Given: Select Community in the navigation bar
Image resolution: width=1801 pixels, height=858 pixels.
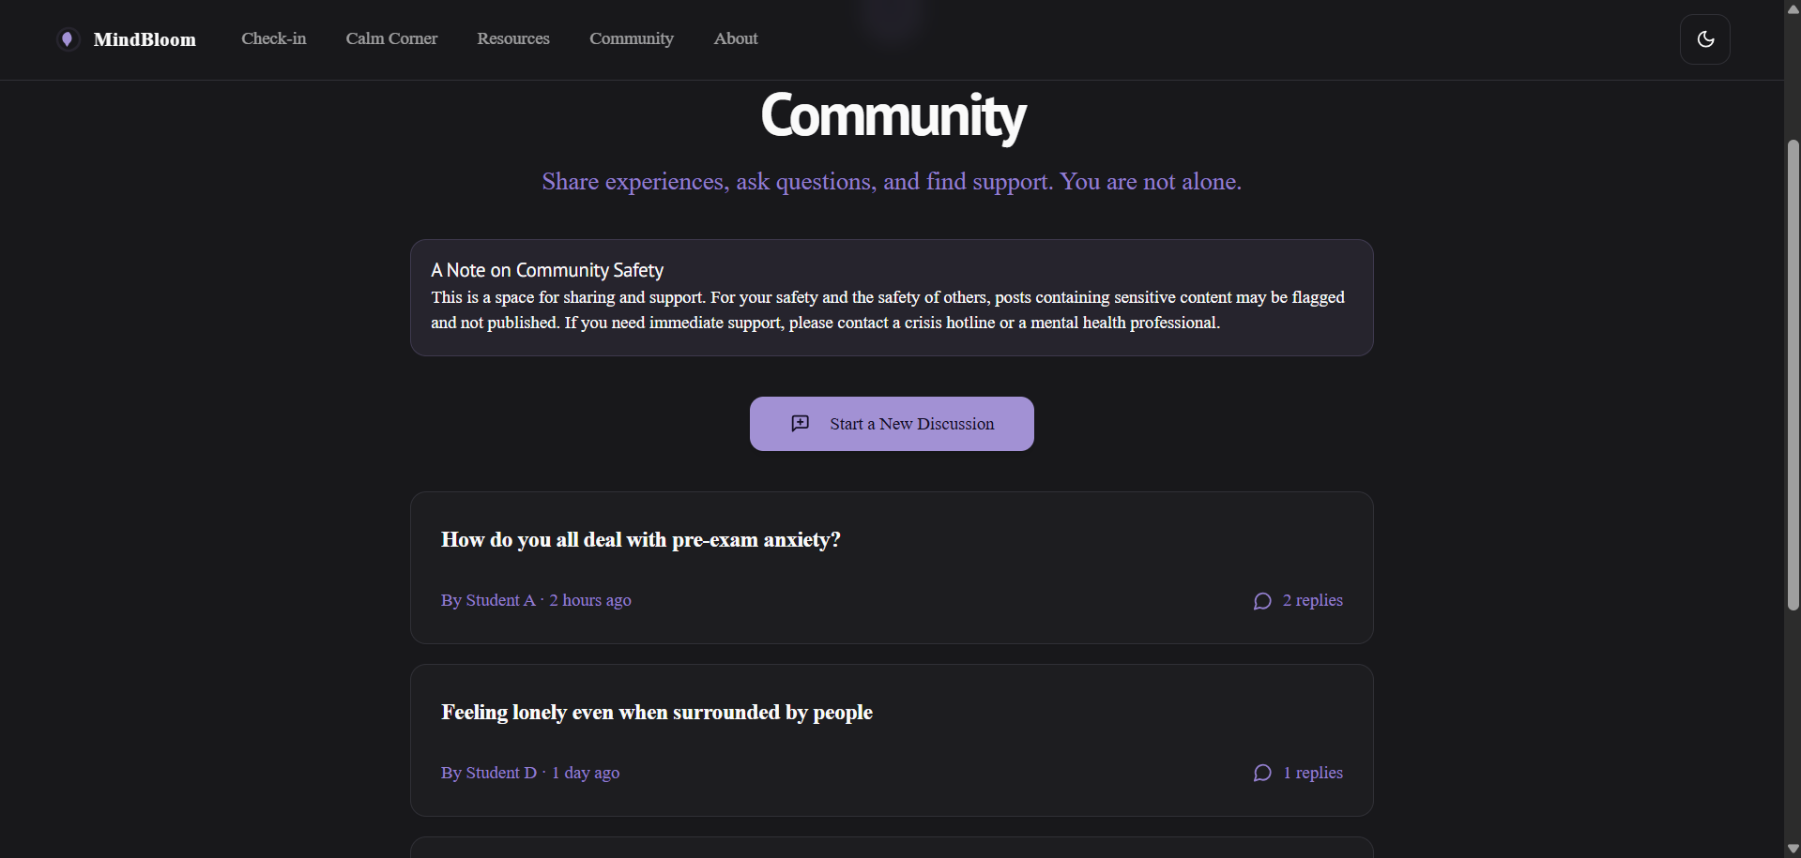Looking at the screenshot, I should coord(631,39).
